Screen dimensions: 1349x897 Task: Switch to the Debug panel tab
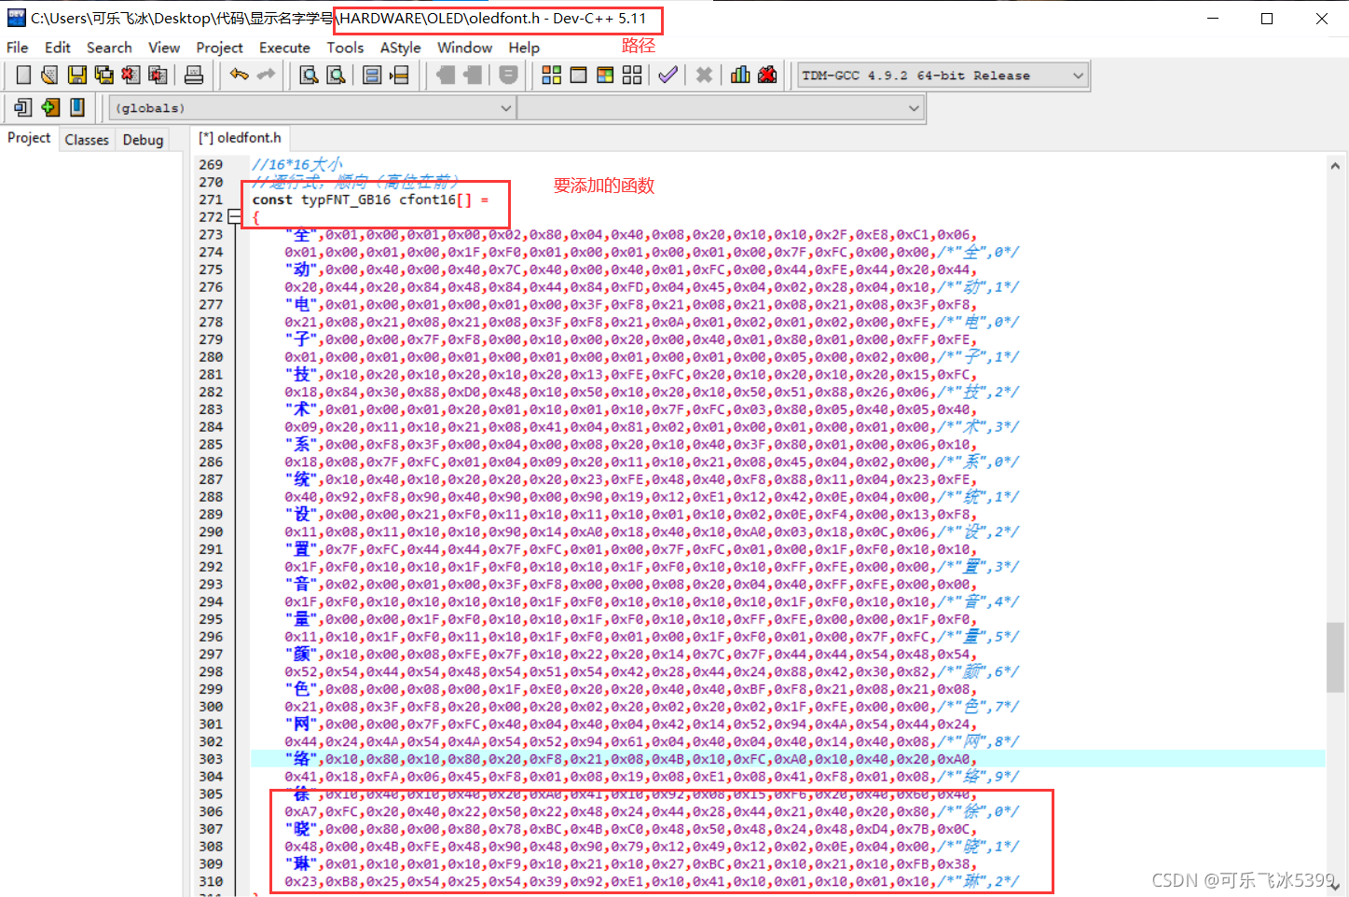coord(143,140)
